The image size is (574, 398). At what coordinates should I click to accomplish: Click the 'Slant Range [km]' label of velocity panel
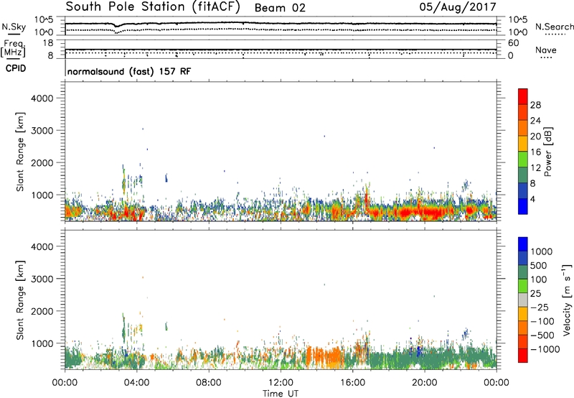[20, 300]
